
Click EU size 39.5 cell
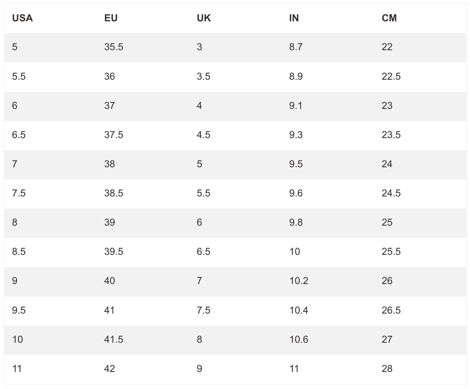[x=114, y=252]
